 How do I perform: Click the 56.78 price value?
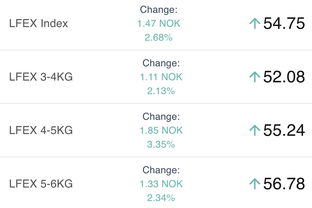[x=284, y=184]
